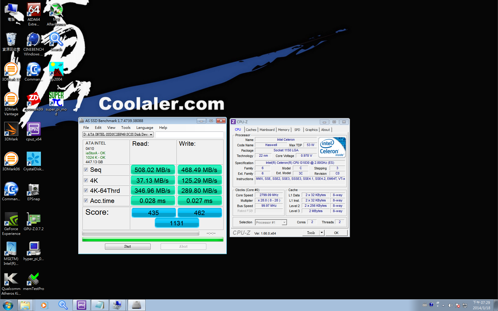Screen dimensions: 498x311
Task: Uncheck the Seq test checkbox
Action: point(86,170)
